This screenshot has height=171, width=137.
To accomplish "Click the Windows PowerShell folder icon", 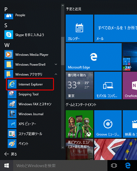I will pos(9,64).
